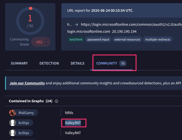Open the highlighted ValleyRAT graph

(x=73, y=123)
